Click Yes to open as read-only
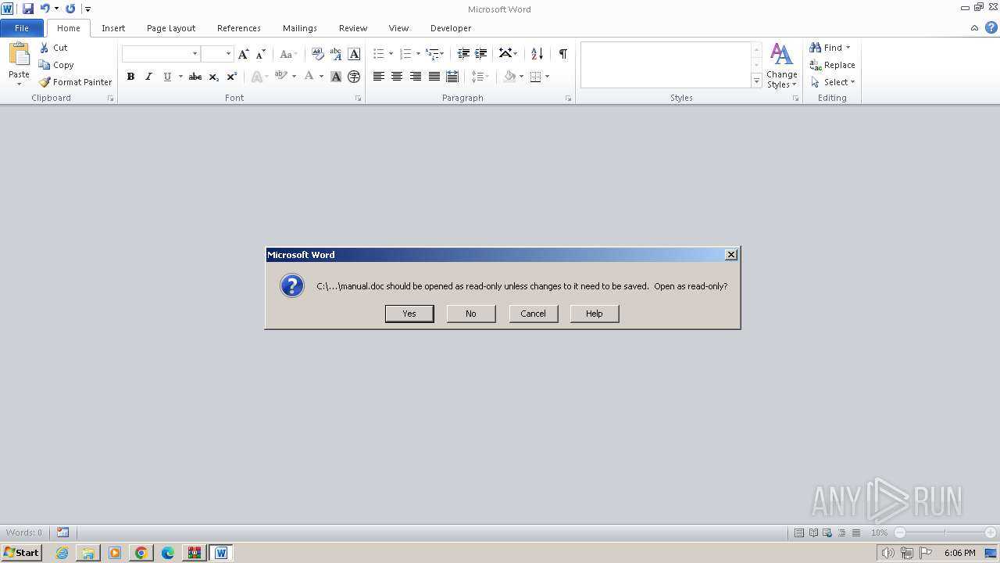The image size is (1000, 563). [x=409, y=314]
